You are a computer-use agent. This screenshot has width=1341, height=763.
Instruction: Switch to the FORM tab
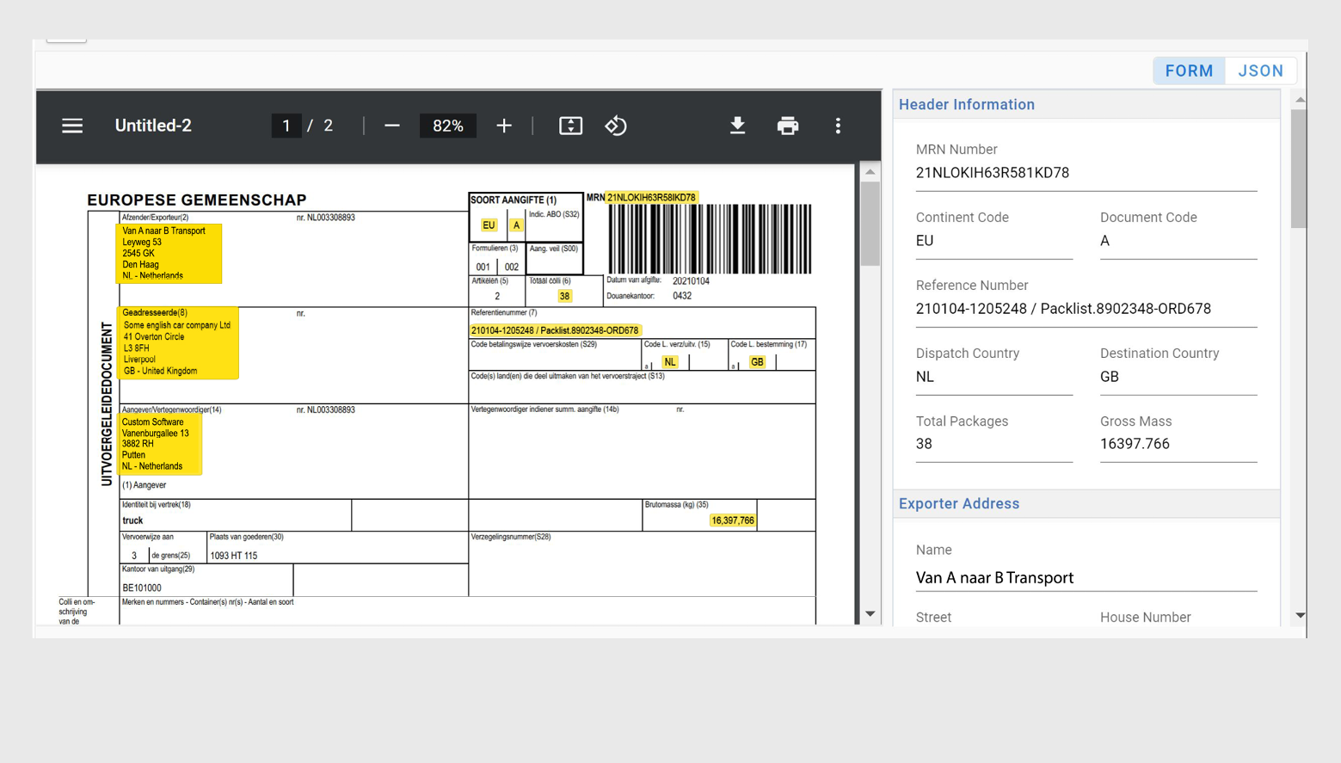[1189, 71]
